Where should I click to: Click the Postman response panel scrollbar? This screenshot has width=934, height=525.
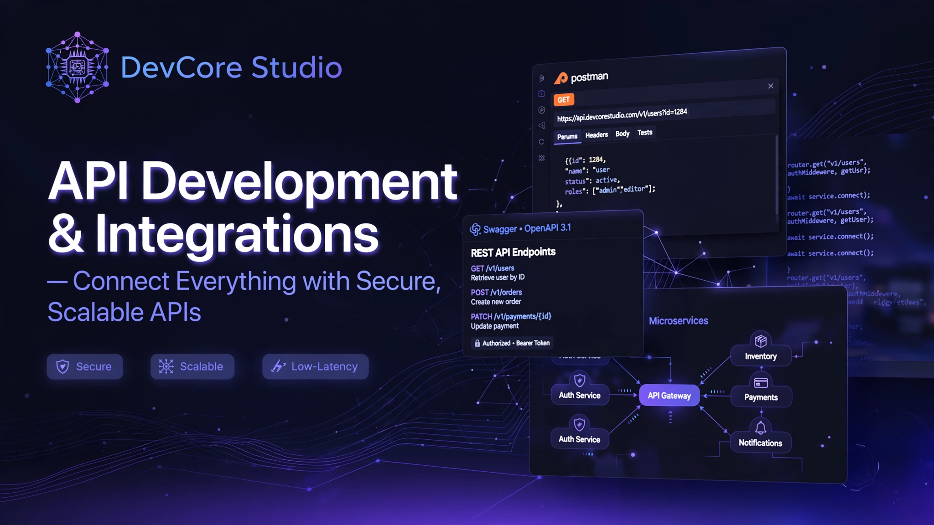click(777, 175)
